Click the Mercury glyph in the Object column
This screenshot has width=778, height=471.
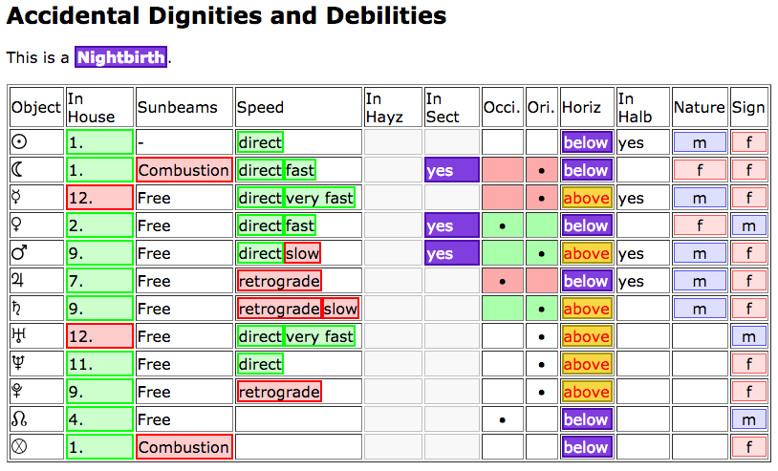(x=16, y=198)
